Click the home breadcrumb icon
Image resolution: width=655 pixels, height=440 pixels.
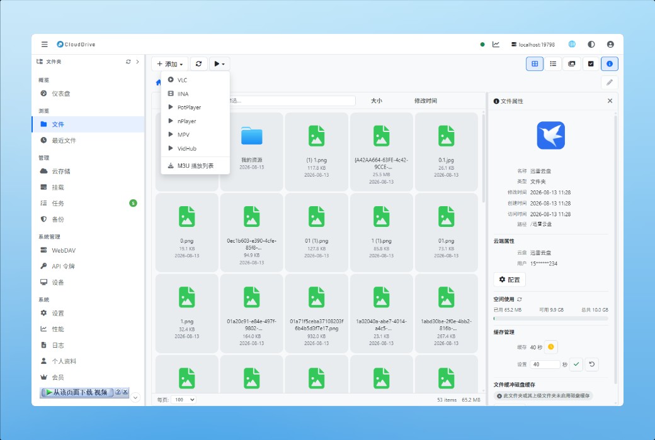click(x=158, y=82)
